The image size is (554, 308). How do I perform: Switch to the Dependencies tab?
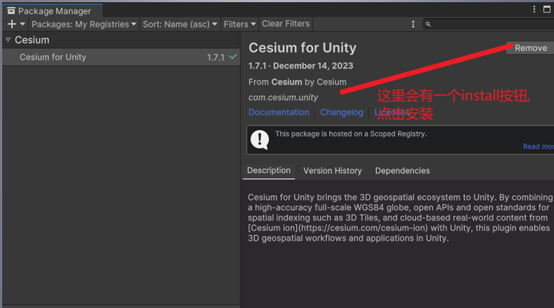pyautogui.click(x=403, y=171)
